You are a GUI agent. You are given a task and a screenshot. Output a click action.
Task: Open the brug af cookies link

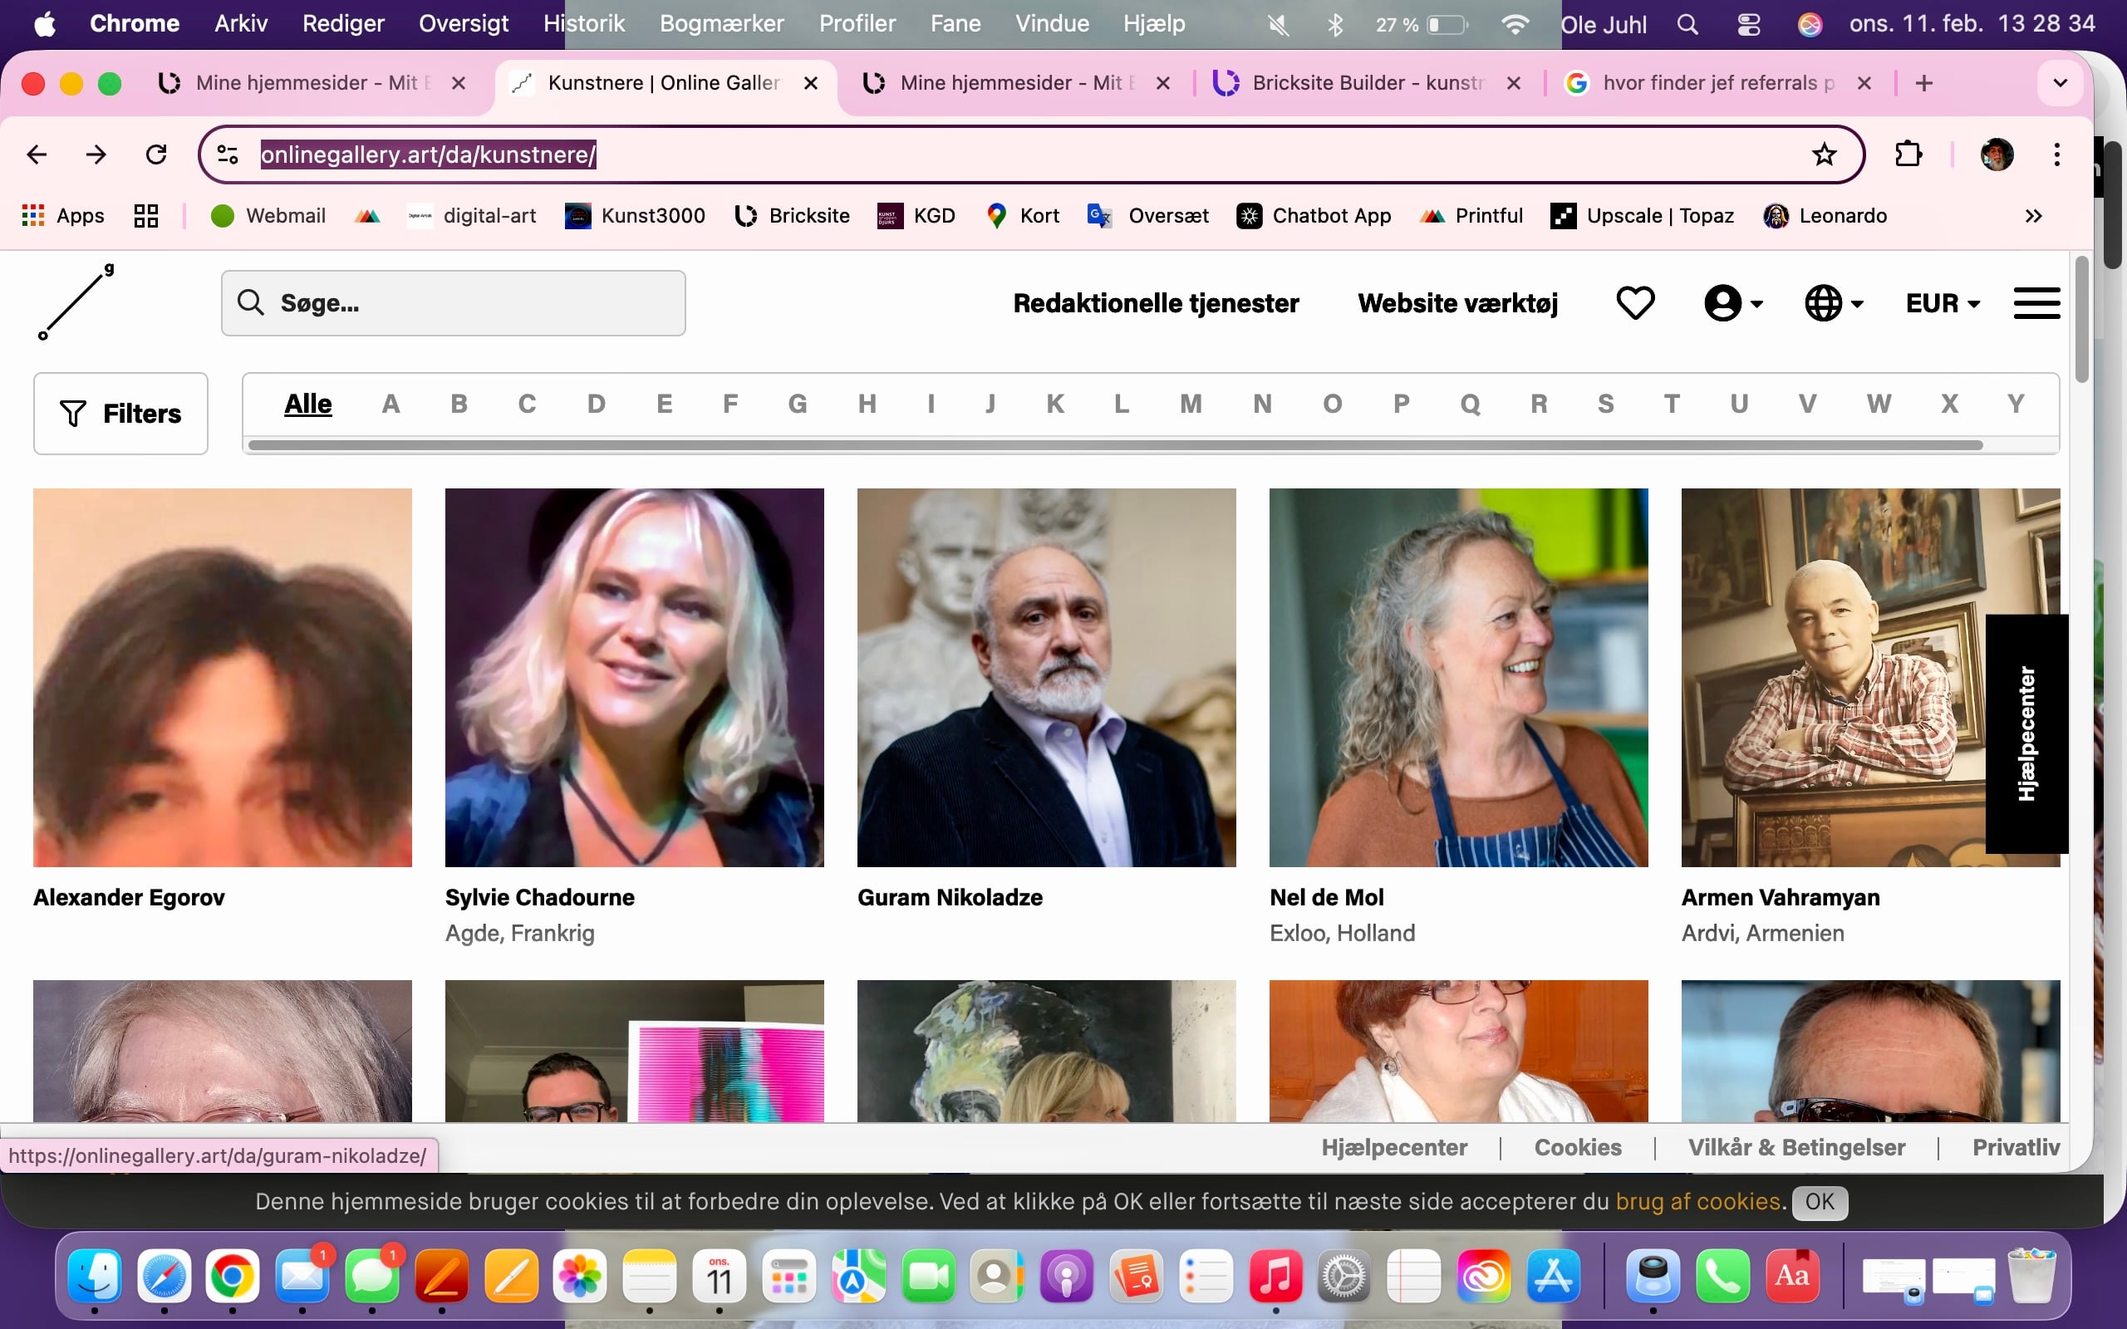1697,1202
